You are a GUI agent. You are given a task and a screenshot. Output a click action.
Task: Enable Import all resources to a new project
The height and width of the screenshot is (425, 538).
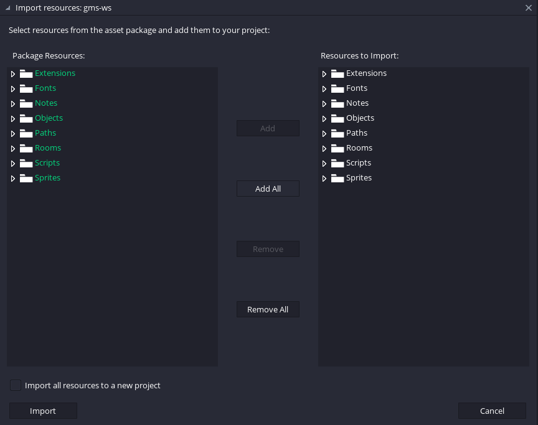(x=16, y=385)
